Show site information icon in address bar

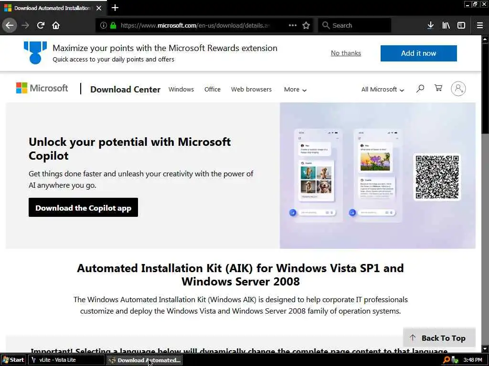click(103, 25)
